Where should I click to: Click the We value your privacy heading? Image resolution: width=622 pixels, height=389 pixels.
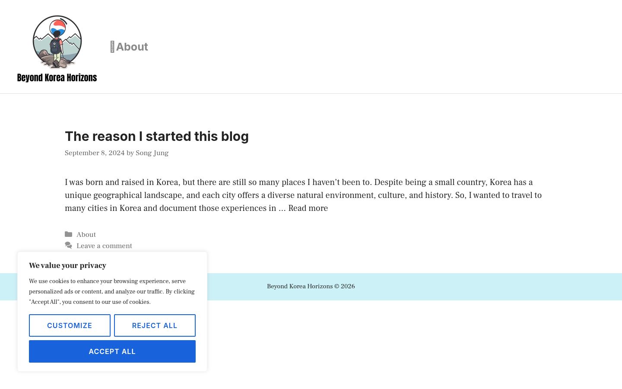click(x=67, y=265)
